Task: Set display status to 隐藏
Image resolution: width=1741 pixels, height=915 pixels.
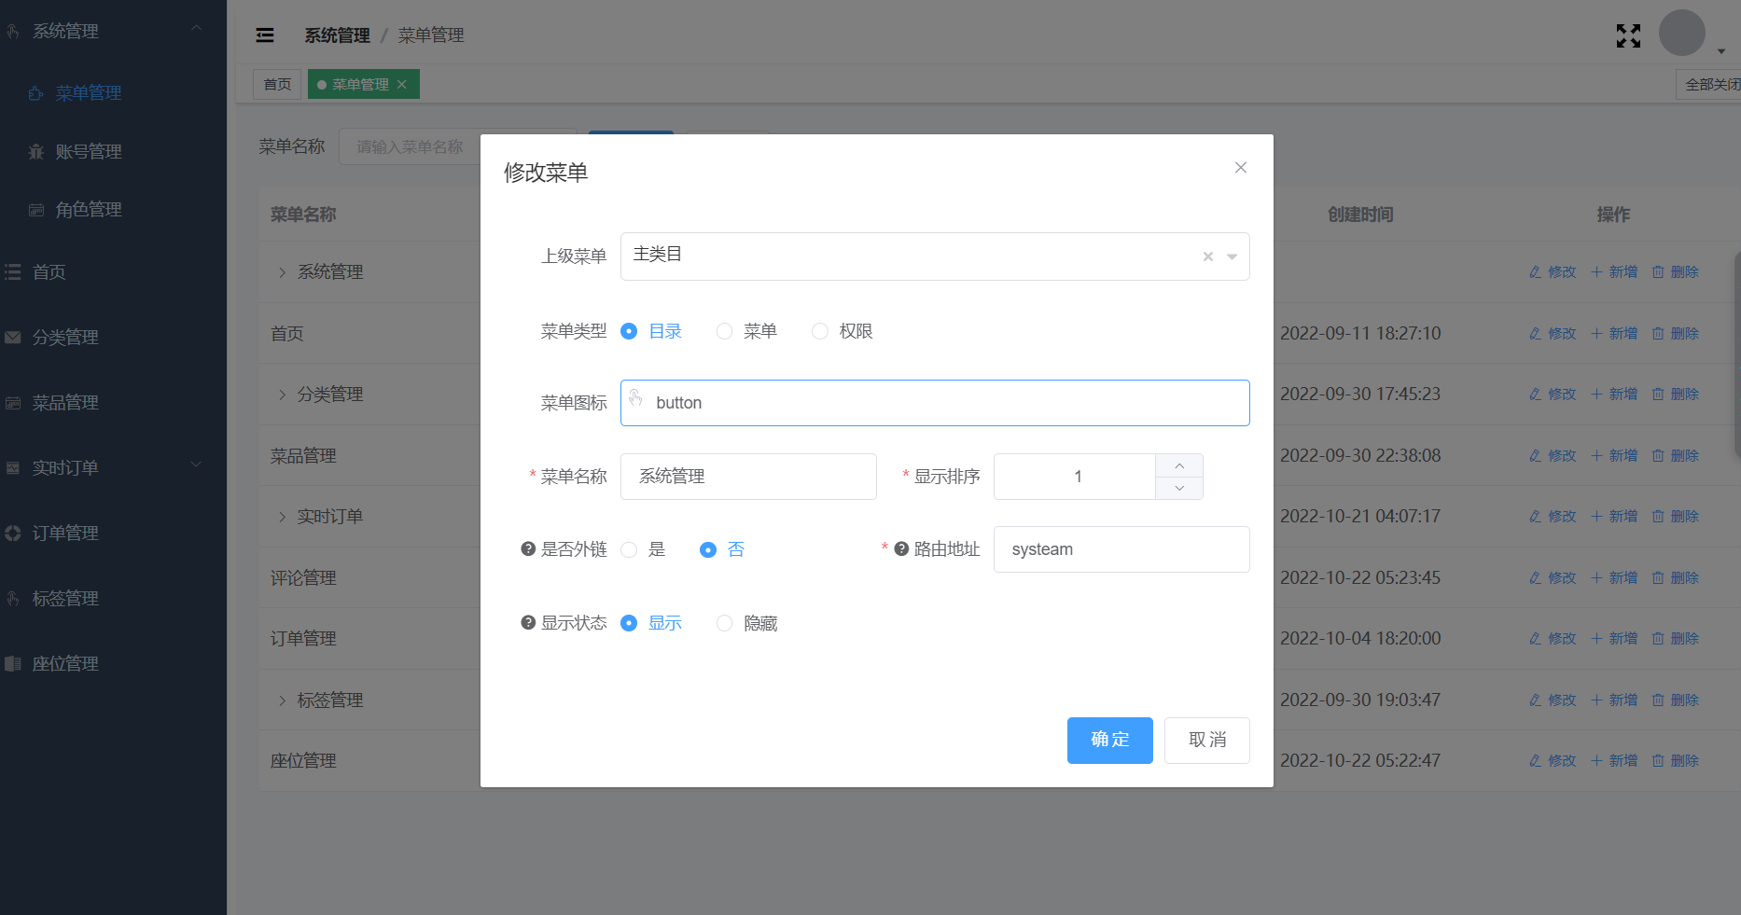Action: tap(746, 623)
